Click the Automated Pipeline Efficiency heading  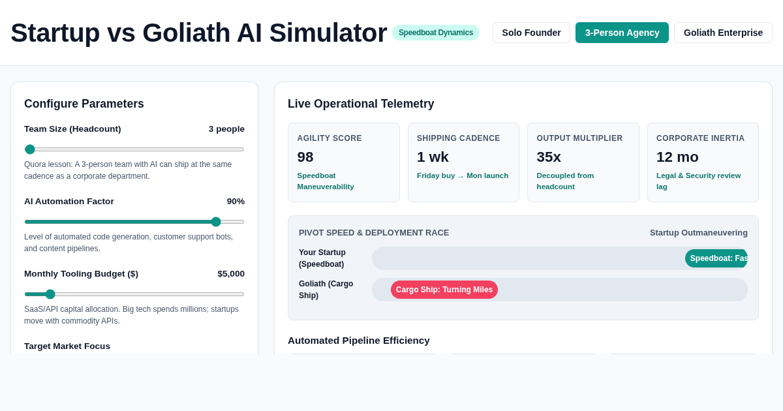tap(359, 341)
